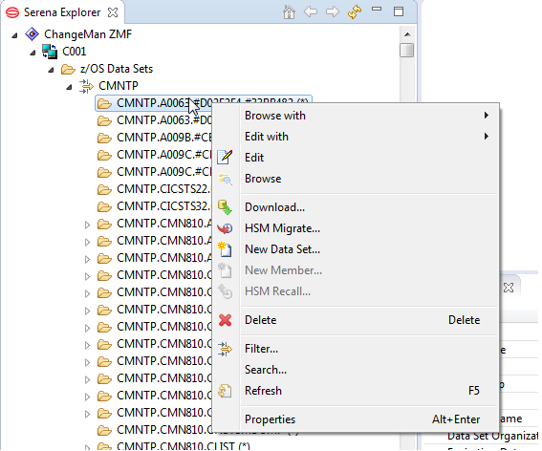Click scroll up arrow in Serena Explorer
This screenshot has width=542, height=451.
[407, 34]
